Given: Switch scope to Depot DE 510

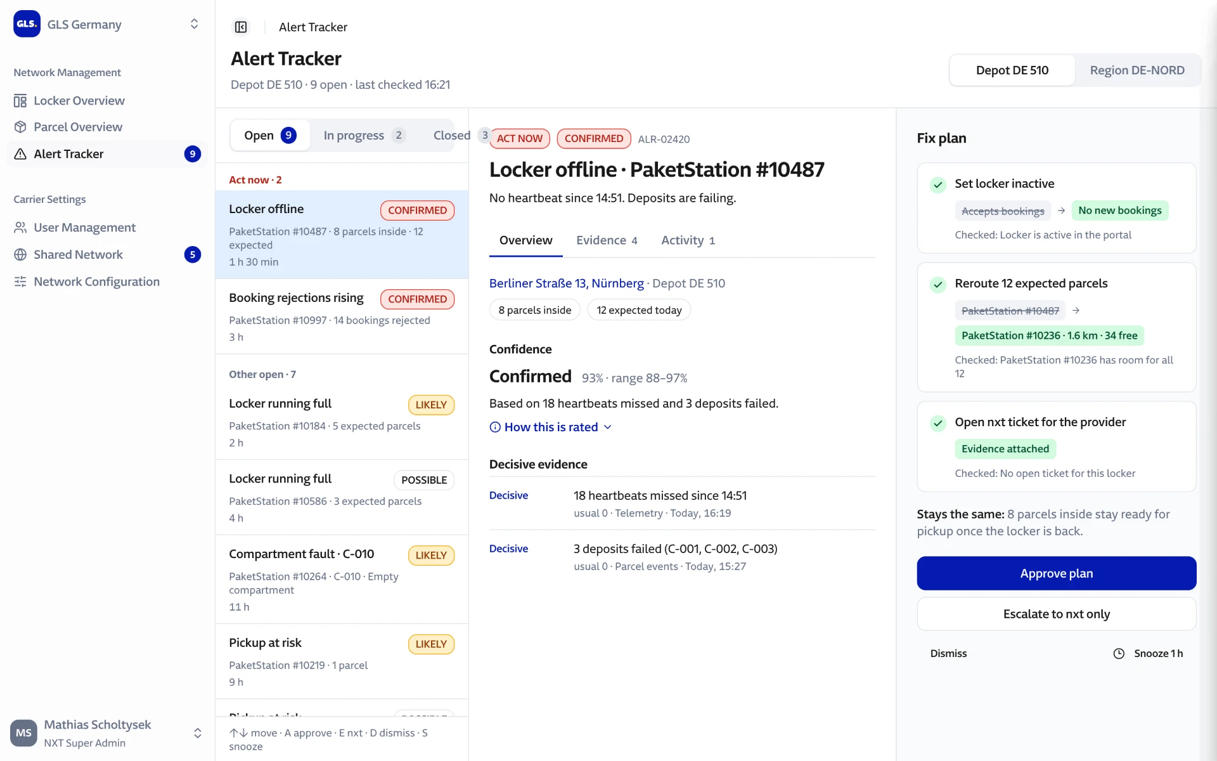Looking at the screenshot, I should tap(1012, 70).
